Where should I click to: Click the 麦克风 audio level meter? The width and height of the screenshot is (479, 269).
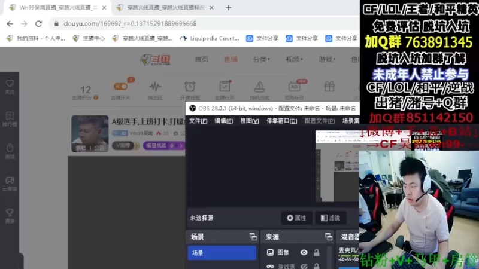click(x=349, y=256)
